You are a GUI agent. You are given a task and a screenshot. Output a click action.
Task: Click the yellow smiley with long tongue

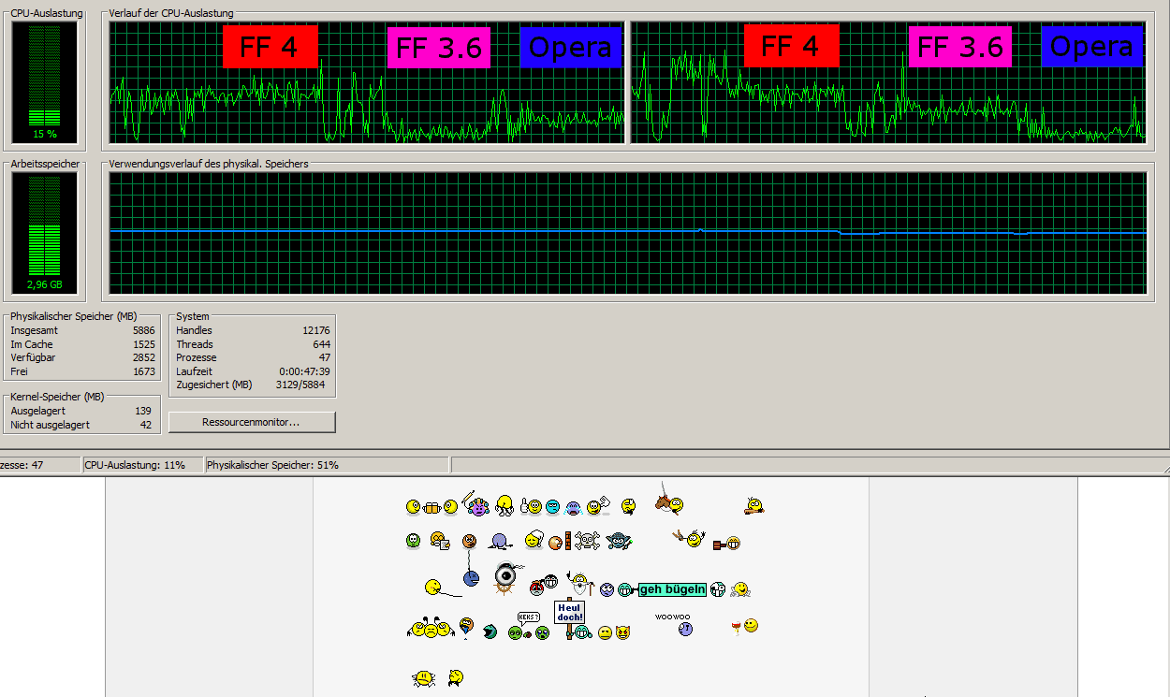pyautogui.click(x=444, y=588)
